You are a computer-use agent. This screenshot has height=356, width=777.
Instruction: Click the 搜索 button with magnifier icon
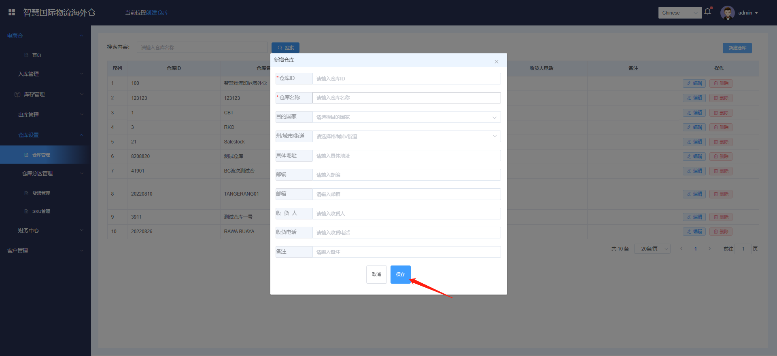pyautogui.click(x=285, y=48)
